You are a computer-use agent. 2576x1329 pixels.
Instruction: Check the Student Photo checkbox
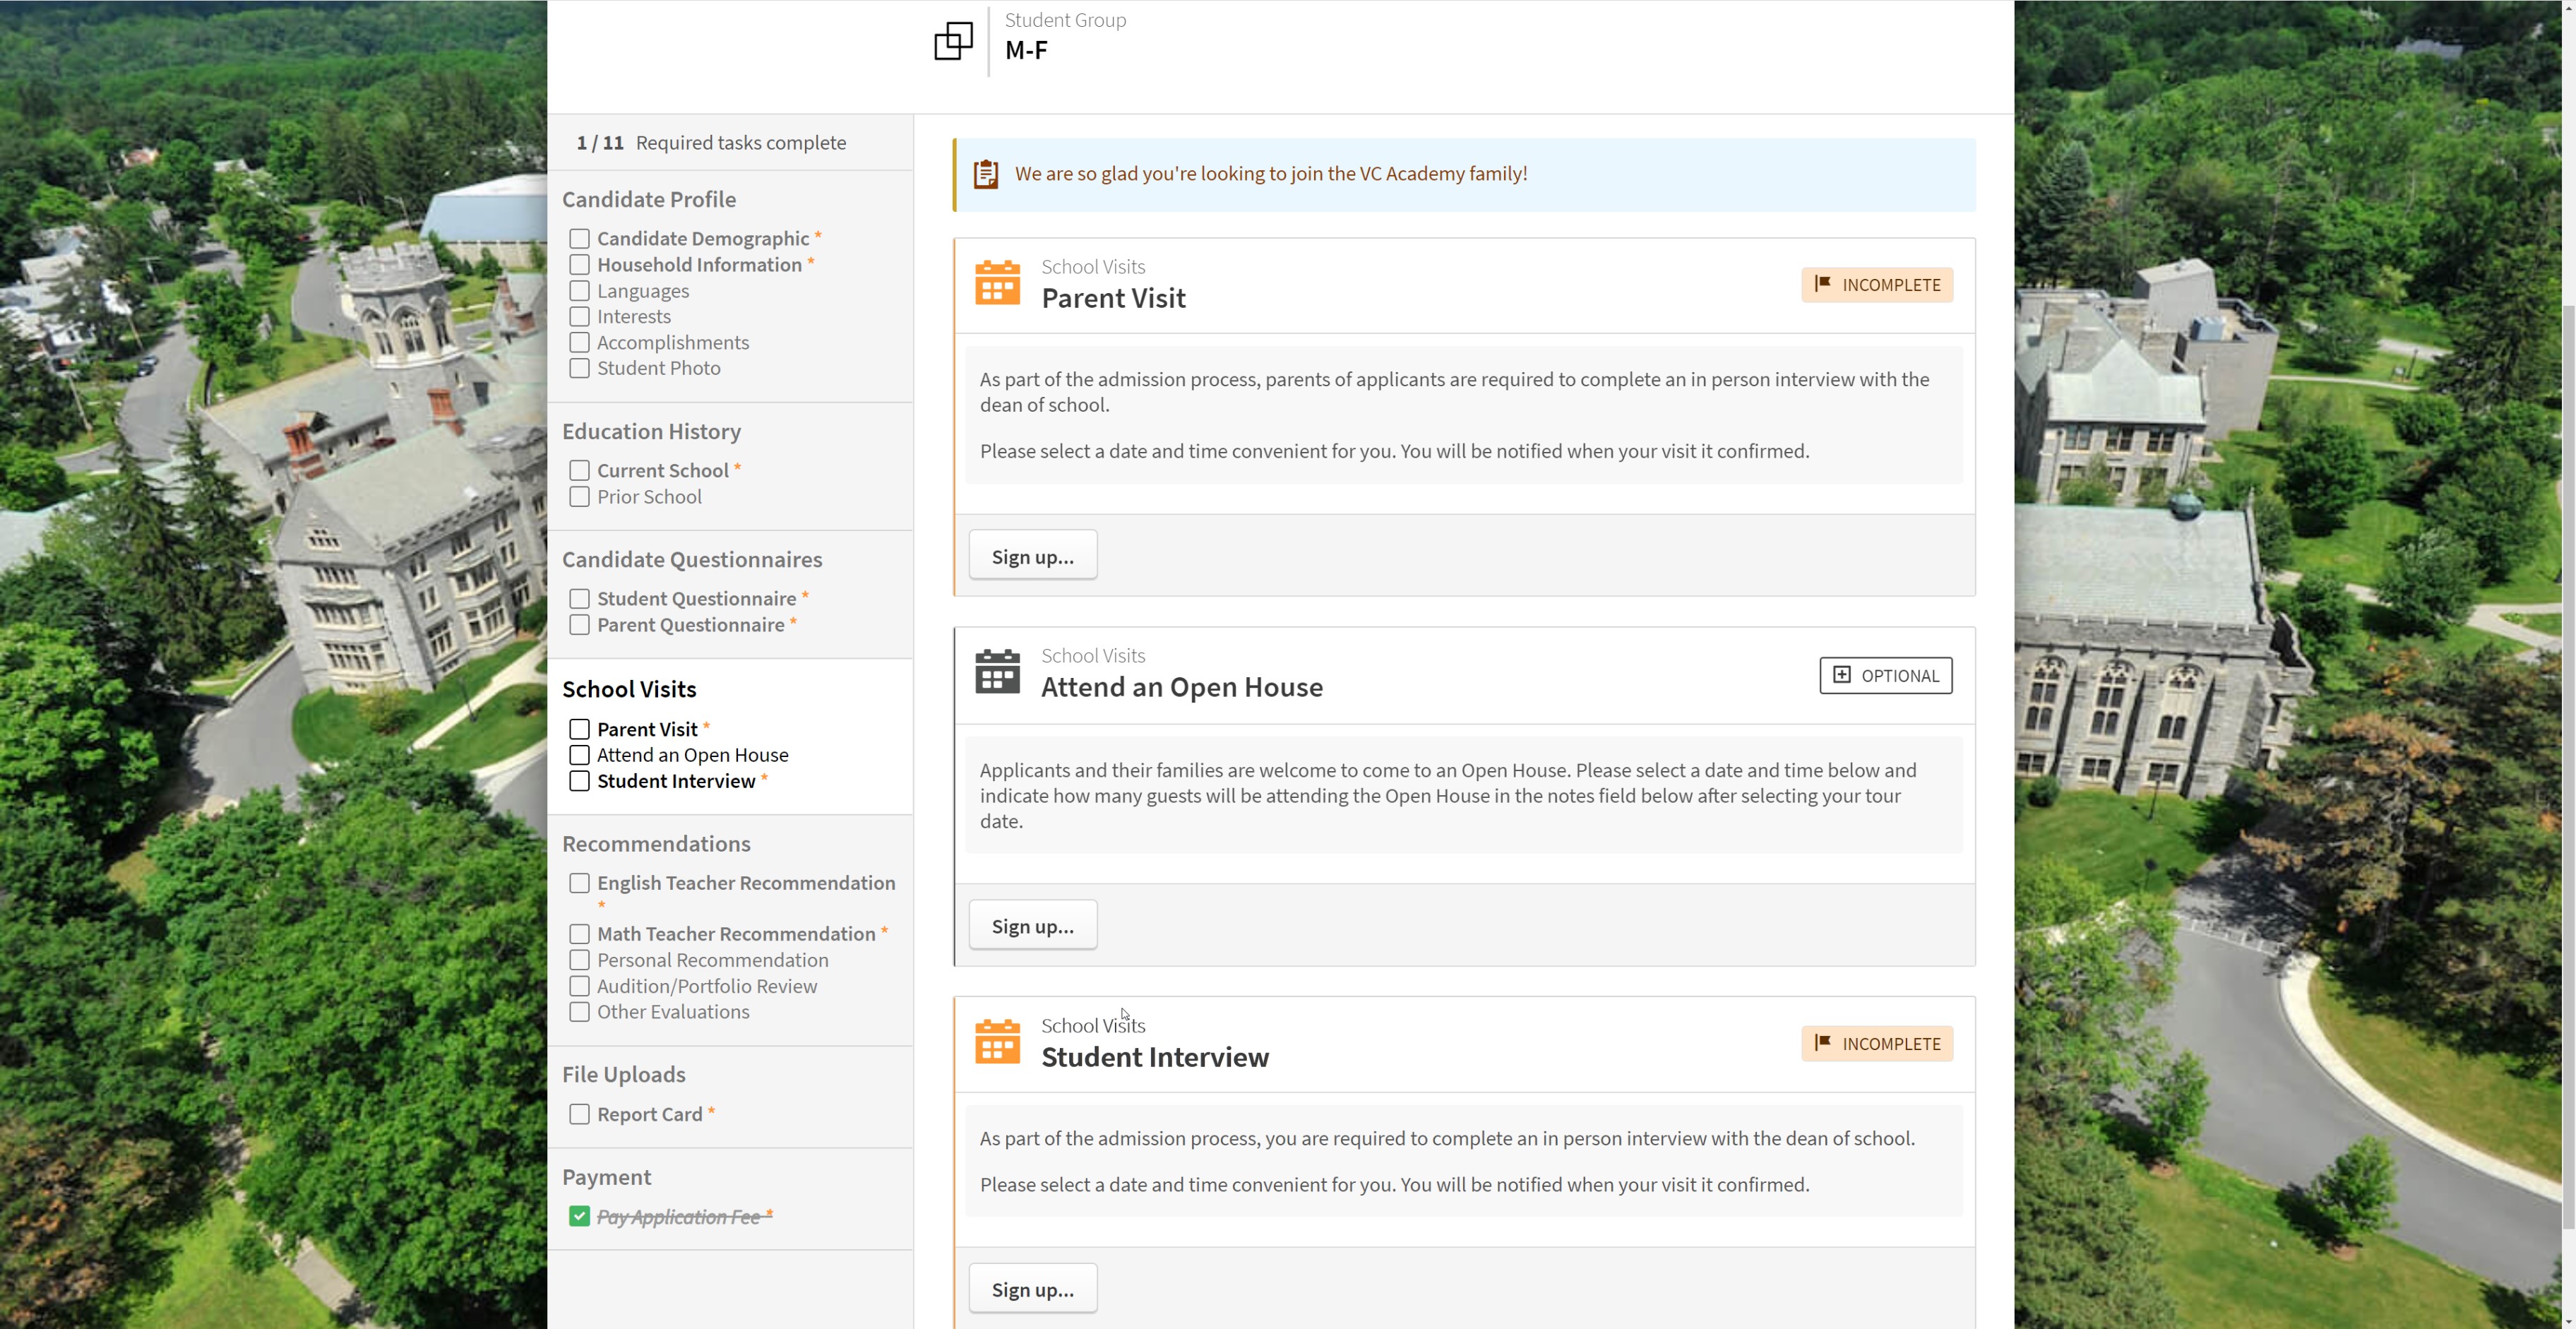point(579,368)
